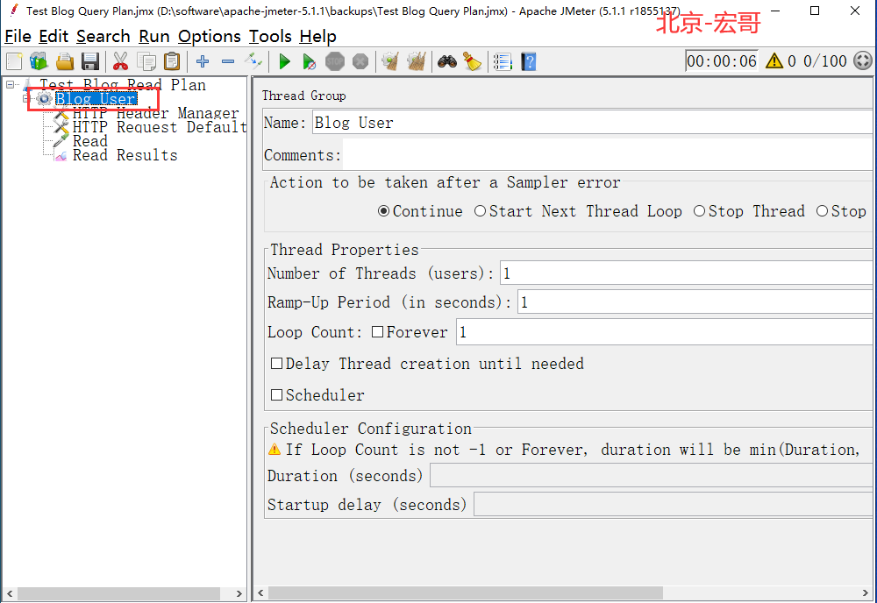
Task: Collapse all nodes with minus icon
Action: tap(228, 61)
